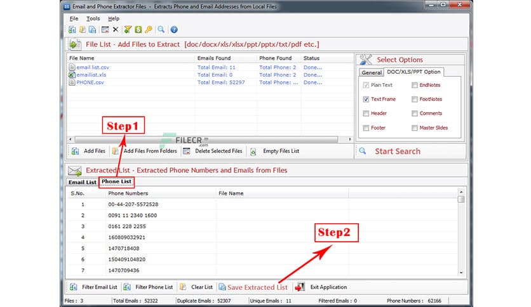Uncheck the Text Frame option

(x=366, y=100)
